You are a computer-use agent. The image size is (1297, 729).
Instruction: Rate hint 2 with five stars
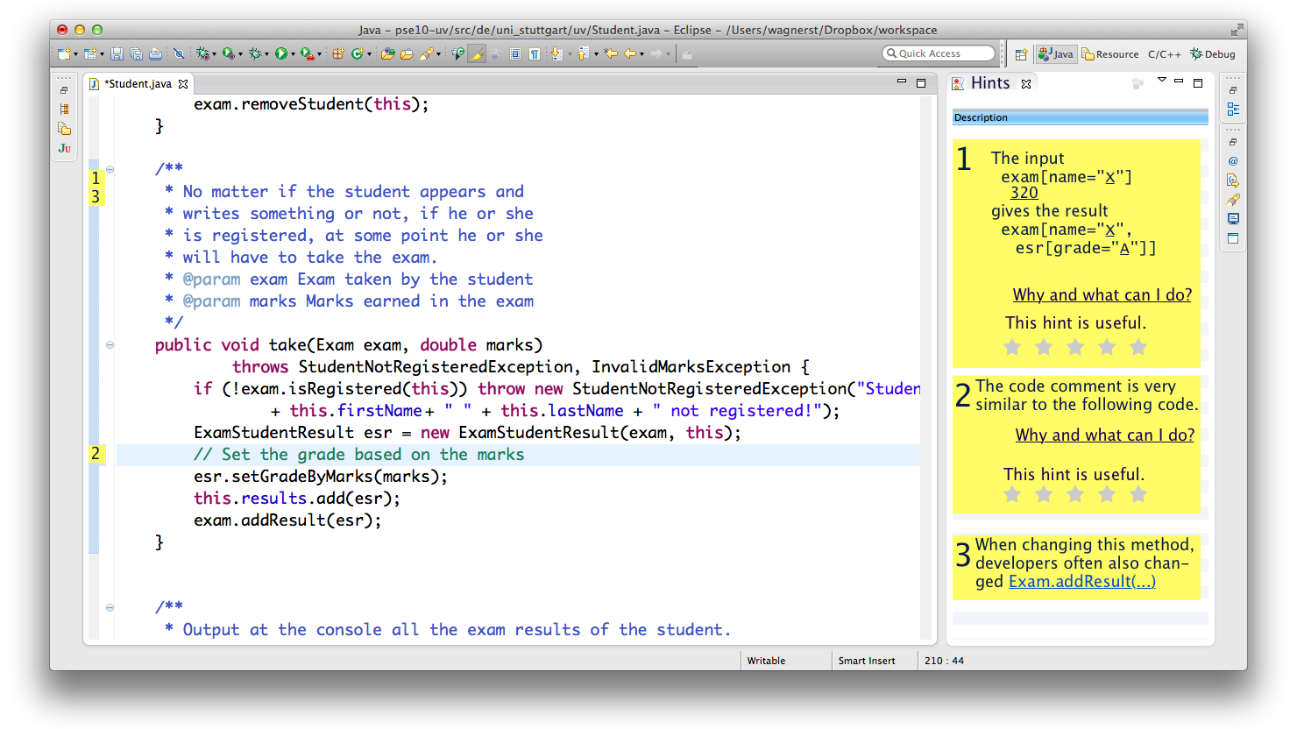click(1138, 495)
